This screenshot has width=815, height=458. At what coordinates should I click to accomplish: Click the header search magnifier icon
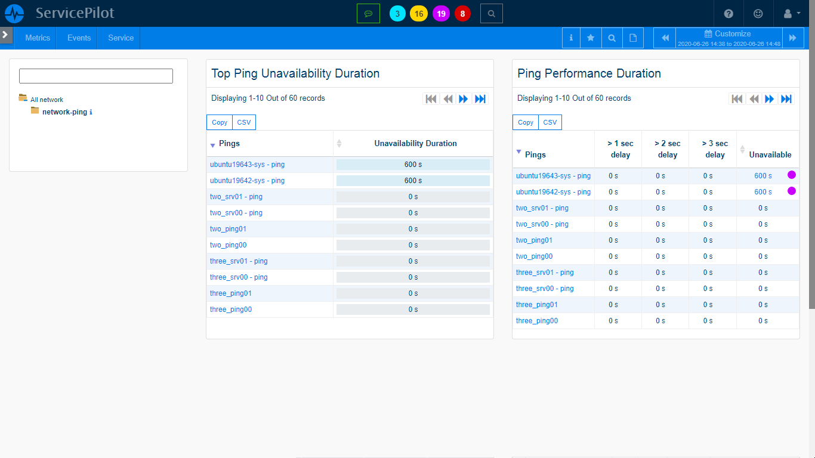(491, 13)
